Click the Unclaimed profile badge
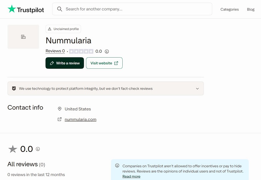261x180 pixels. [x=63, y=29]
